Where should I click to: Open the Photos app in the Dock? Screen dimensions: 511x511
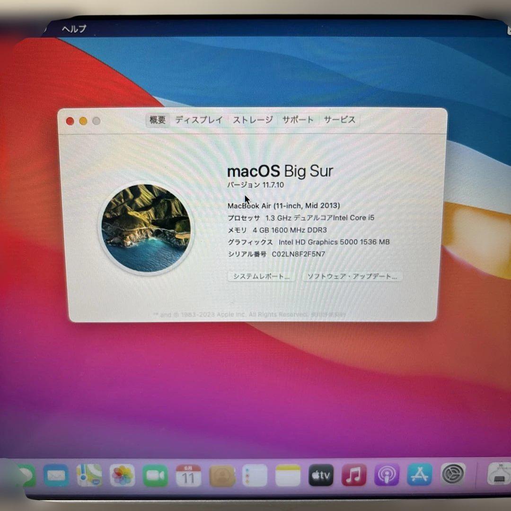point(122,475)
